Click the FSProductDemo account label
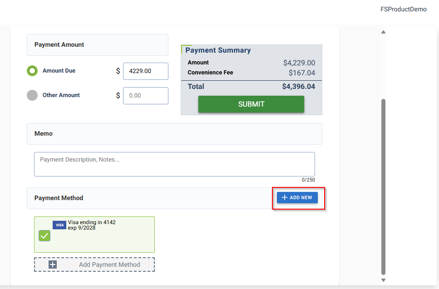 point(404,9)
